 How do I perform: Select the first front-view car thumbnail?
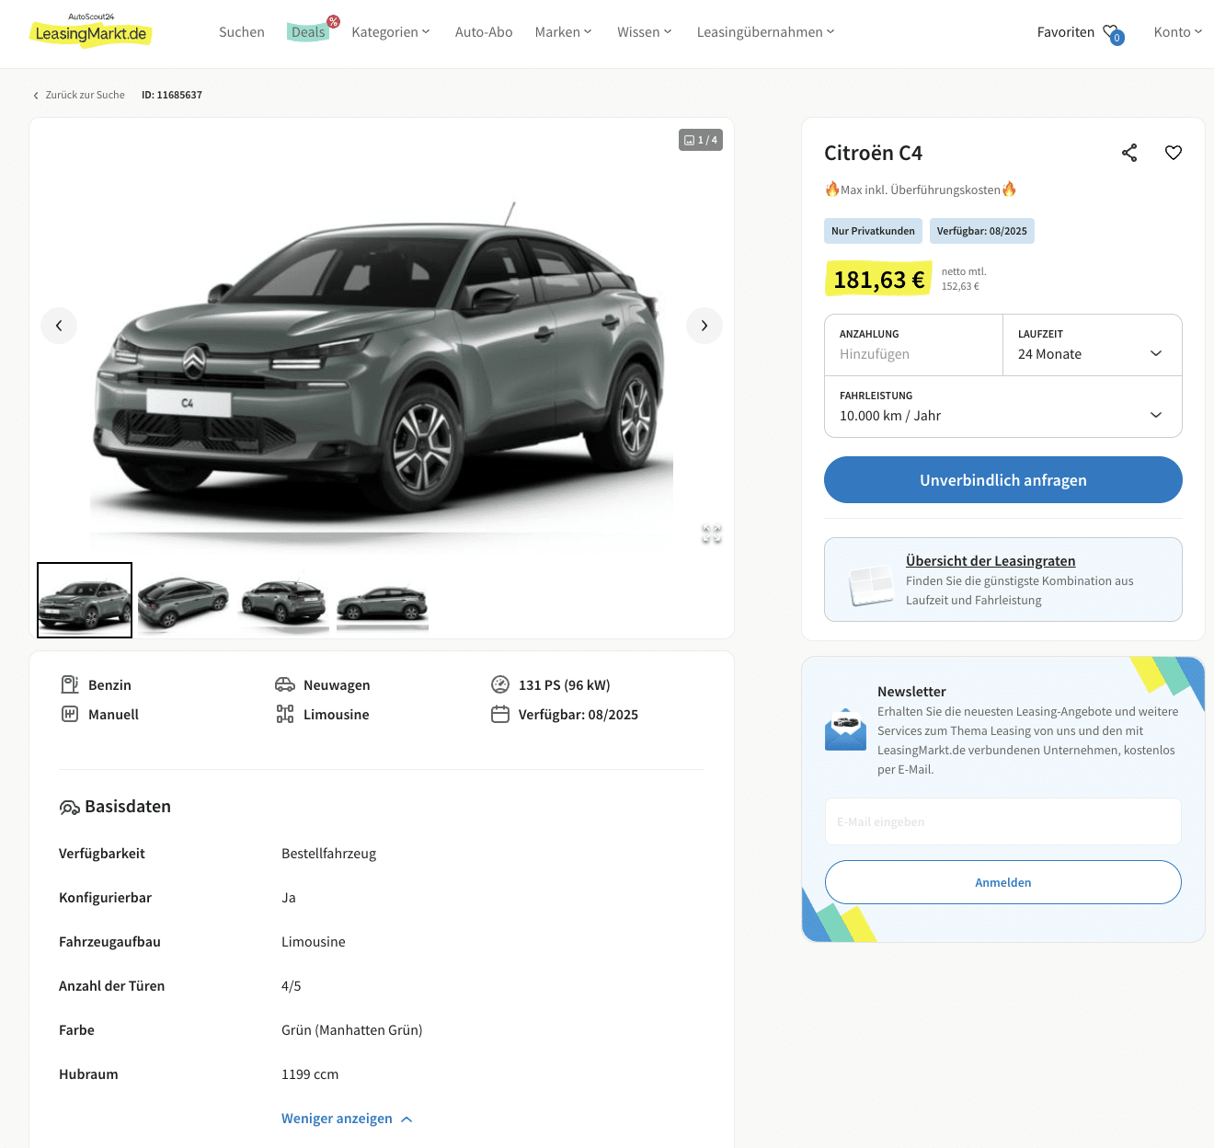(85, 600)
